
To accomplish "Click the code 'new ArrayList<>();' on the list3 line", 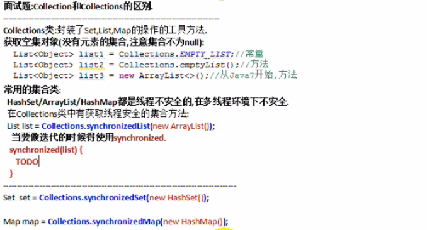I will point(164,75).
